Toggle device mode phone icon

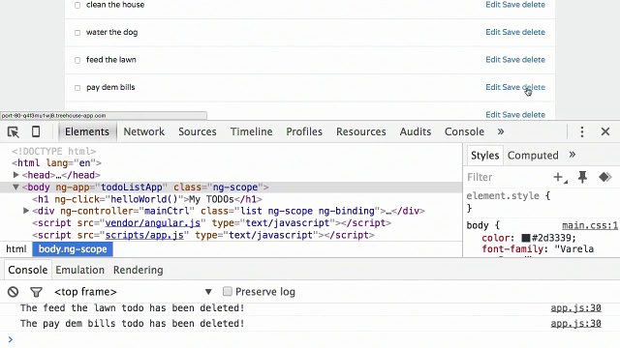click(x=36, y=131)
